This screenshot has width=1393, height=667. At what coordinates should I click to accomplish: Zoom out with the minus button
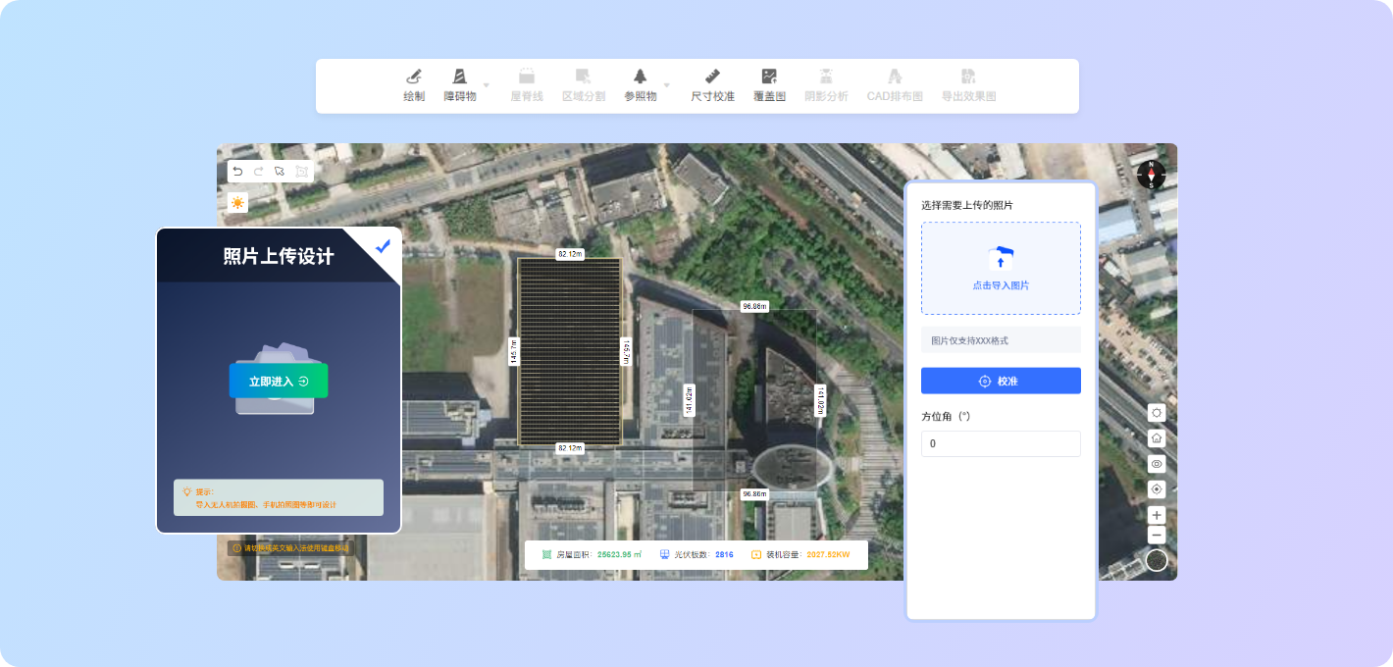coord(1157,535)
